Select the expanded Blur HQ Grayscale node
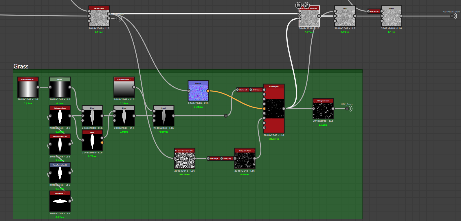This screenshot has width=461, height=221. point(60,144)
